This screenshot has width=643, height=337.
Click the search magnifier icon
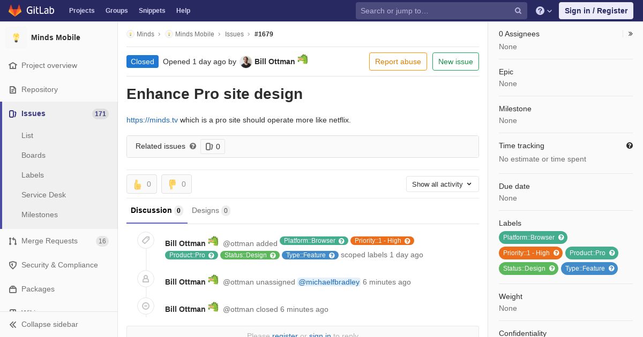[x=518, y=11]
